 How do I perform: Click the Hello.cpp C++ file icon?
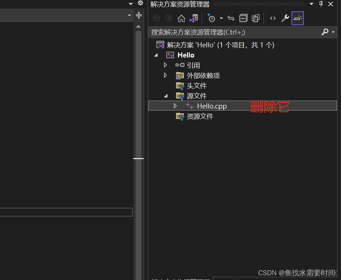pos(190,106)
